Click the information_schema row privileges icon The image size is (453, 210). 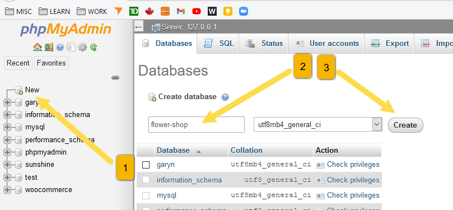point(320,180)
